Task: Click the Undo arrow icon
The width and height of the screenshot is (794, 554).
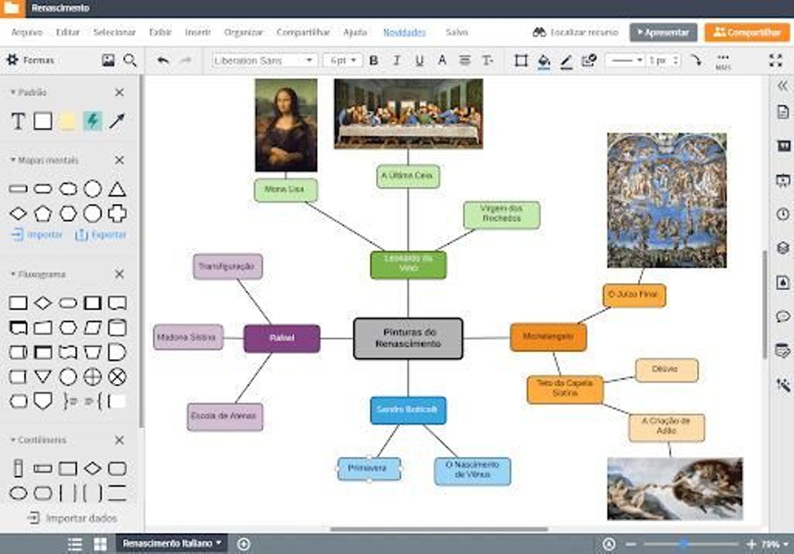Action: [x=163, y=61]
